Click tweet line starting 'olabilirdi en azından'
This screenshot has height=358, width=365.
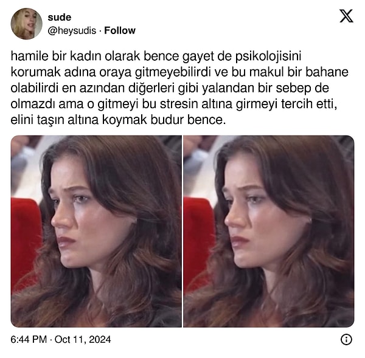coord(170,88)
